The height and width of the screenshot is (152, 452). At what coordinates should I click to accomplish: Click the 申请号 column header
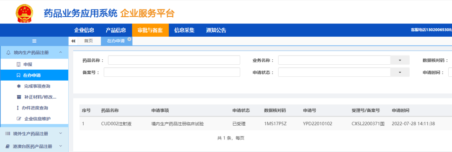(x=310, y=110)
